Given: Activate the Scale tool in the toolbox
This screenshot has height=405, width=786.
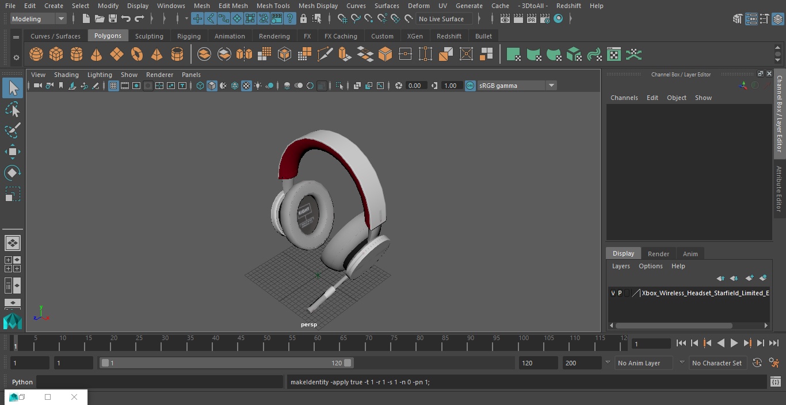Looking at the screenshot, I should [x=12, y=194].
